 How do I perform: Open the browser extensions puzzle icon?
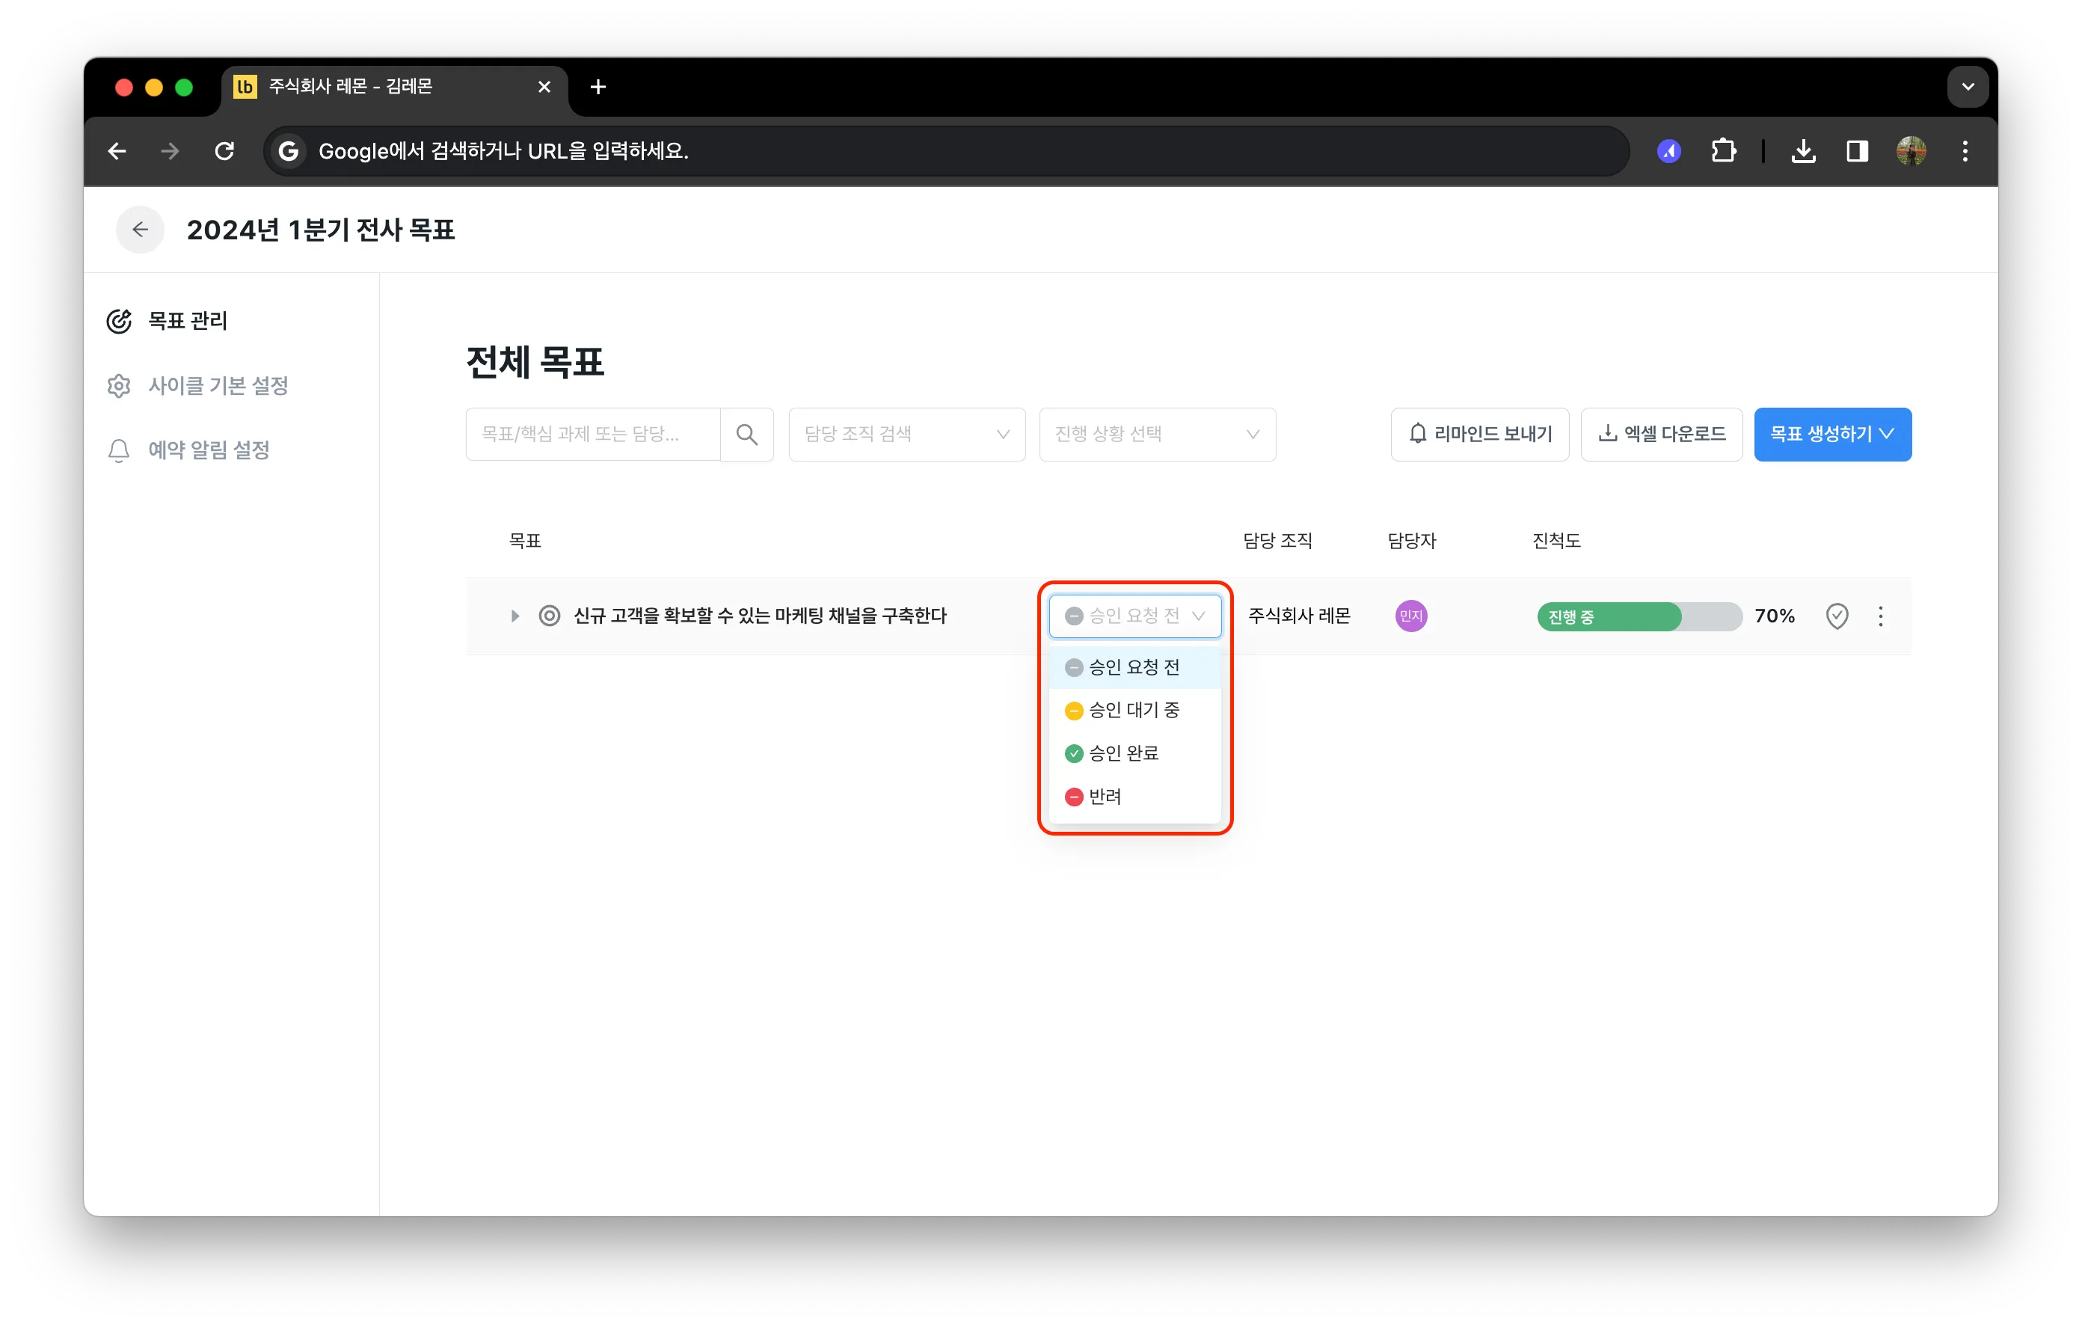coord(1723,151)
